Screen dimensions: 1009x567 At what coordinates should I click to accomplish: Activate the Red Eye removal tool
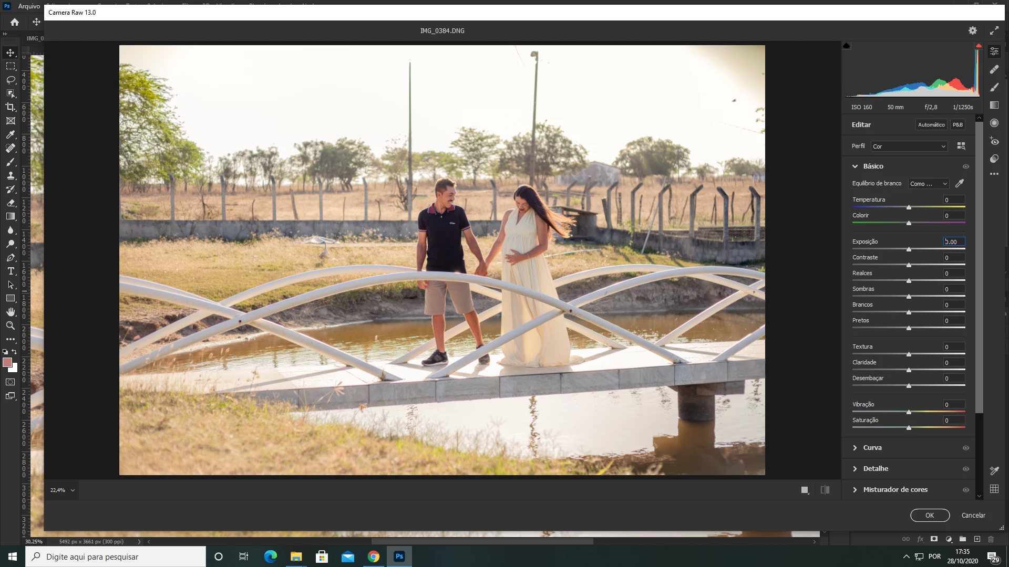point(994,141)
